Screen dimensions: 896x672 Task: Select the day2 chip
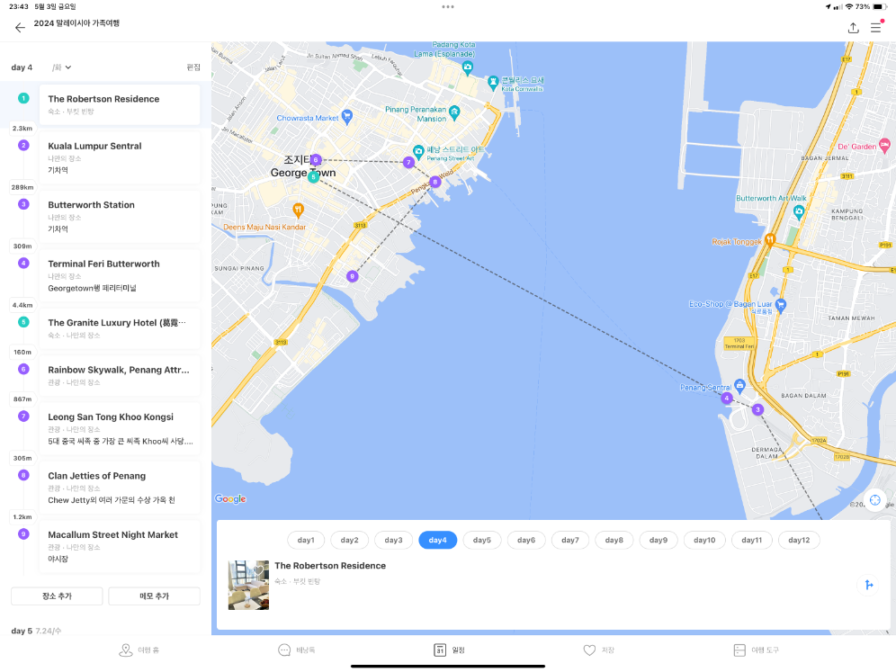[x=350, y=540]
